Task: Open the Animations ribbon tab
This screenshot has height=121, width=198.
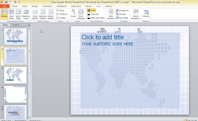Action: point(62,6)
